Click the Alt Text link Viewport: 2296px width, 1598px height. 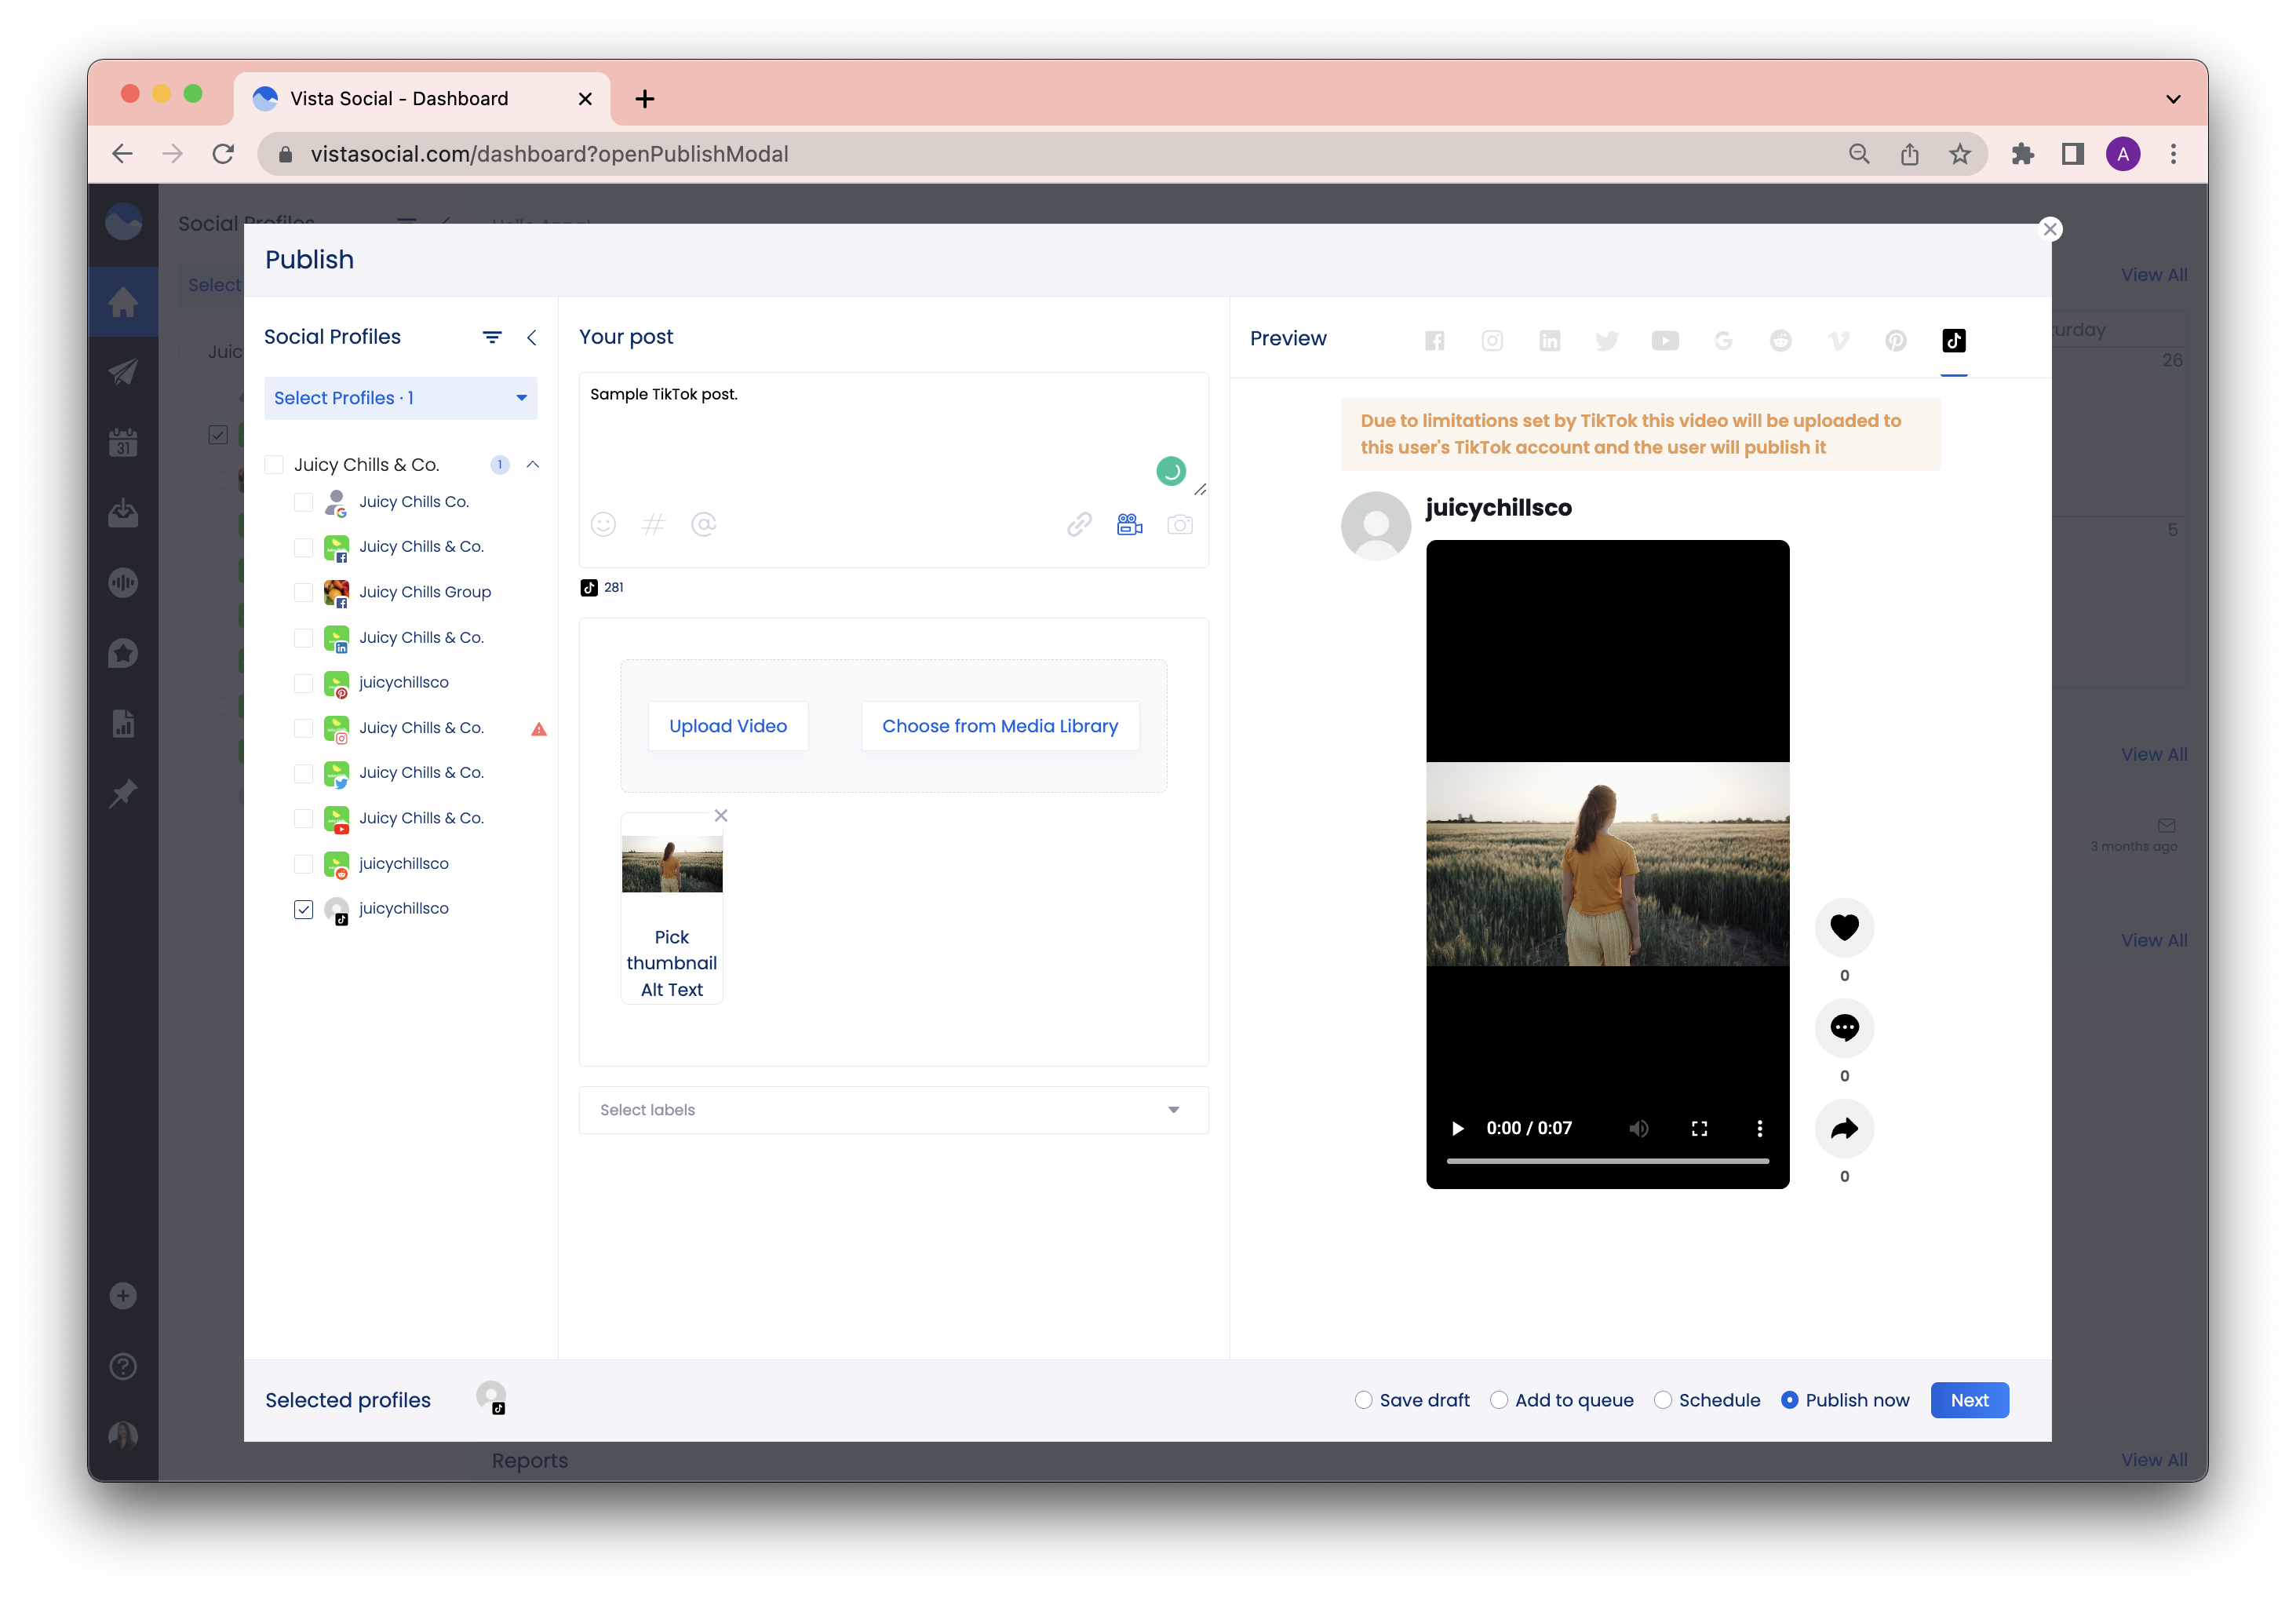click(x=671, y=990)
